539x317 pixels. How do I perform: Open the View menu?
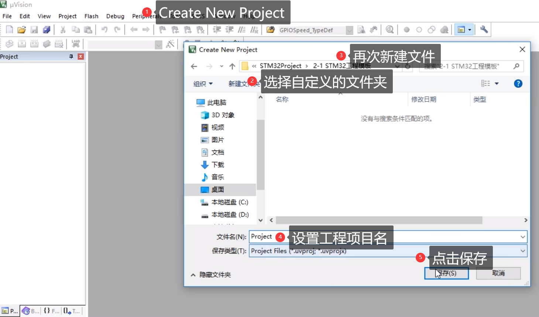pyautogui.click(x=44, y=16)
